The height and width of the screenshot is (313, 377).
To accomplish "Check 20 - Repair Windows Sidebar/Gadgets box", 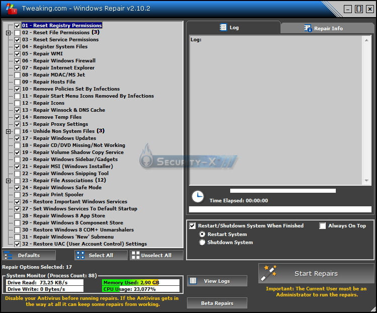I will pyautogui.click(x=17, y=160).
